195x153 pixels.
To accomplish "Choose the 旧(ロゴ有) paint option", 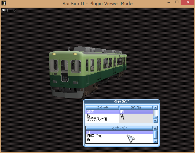I will click(119, 136).
